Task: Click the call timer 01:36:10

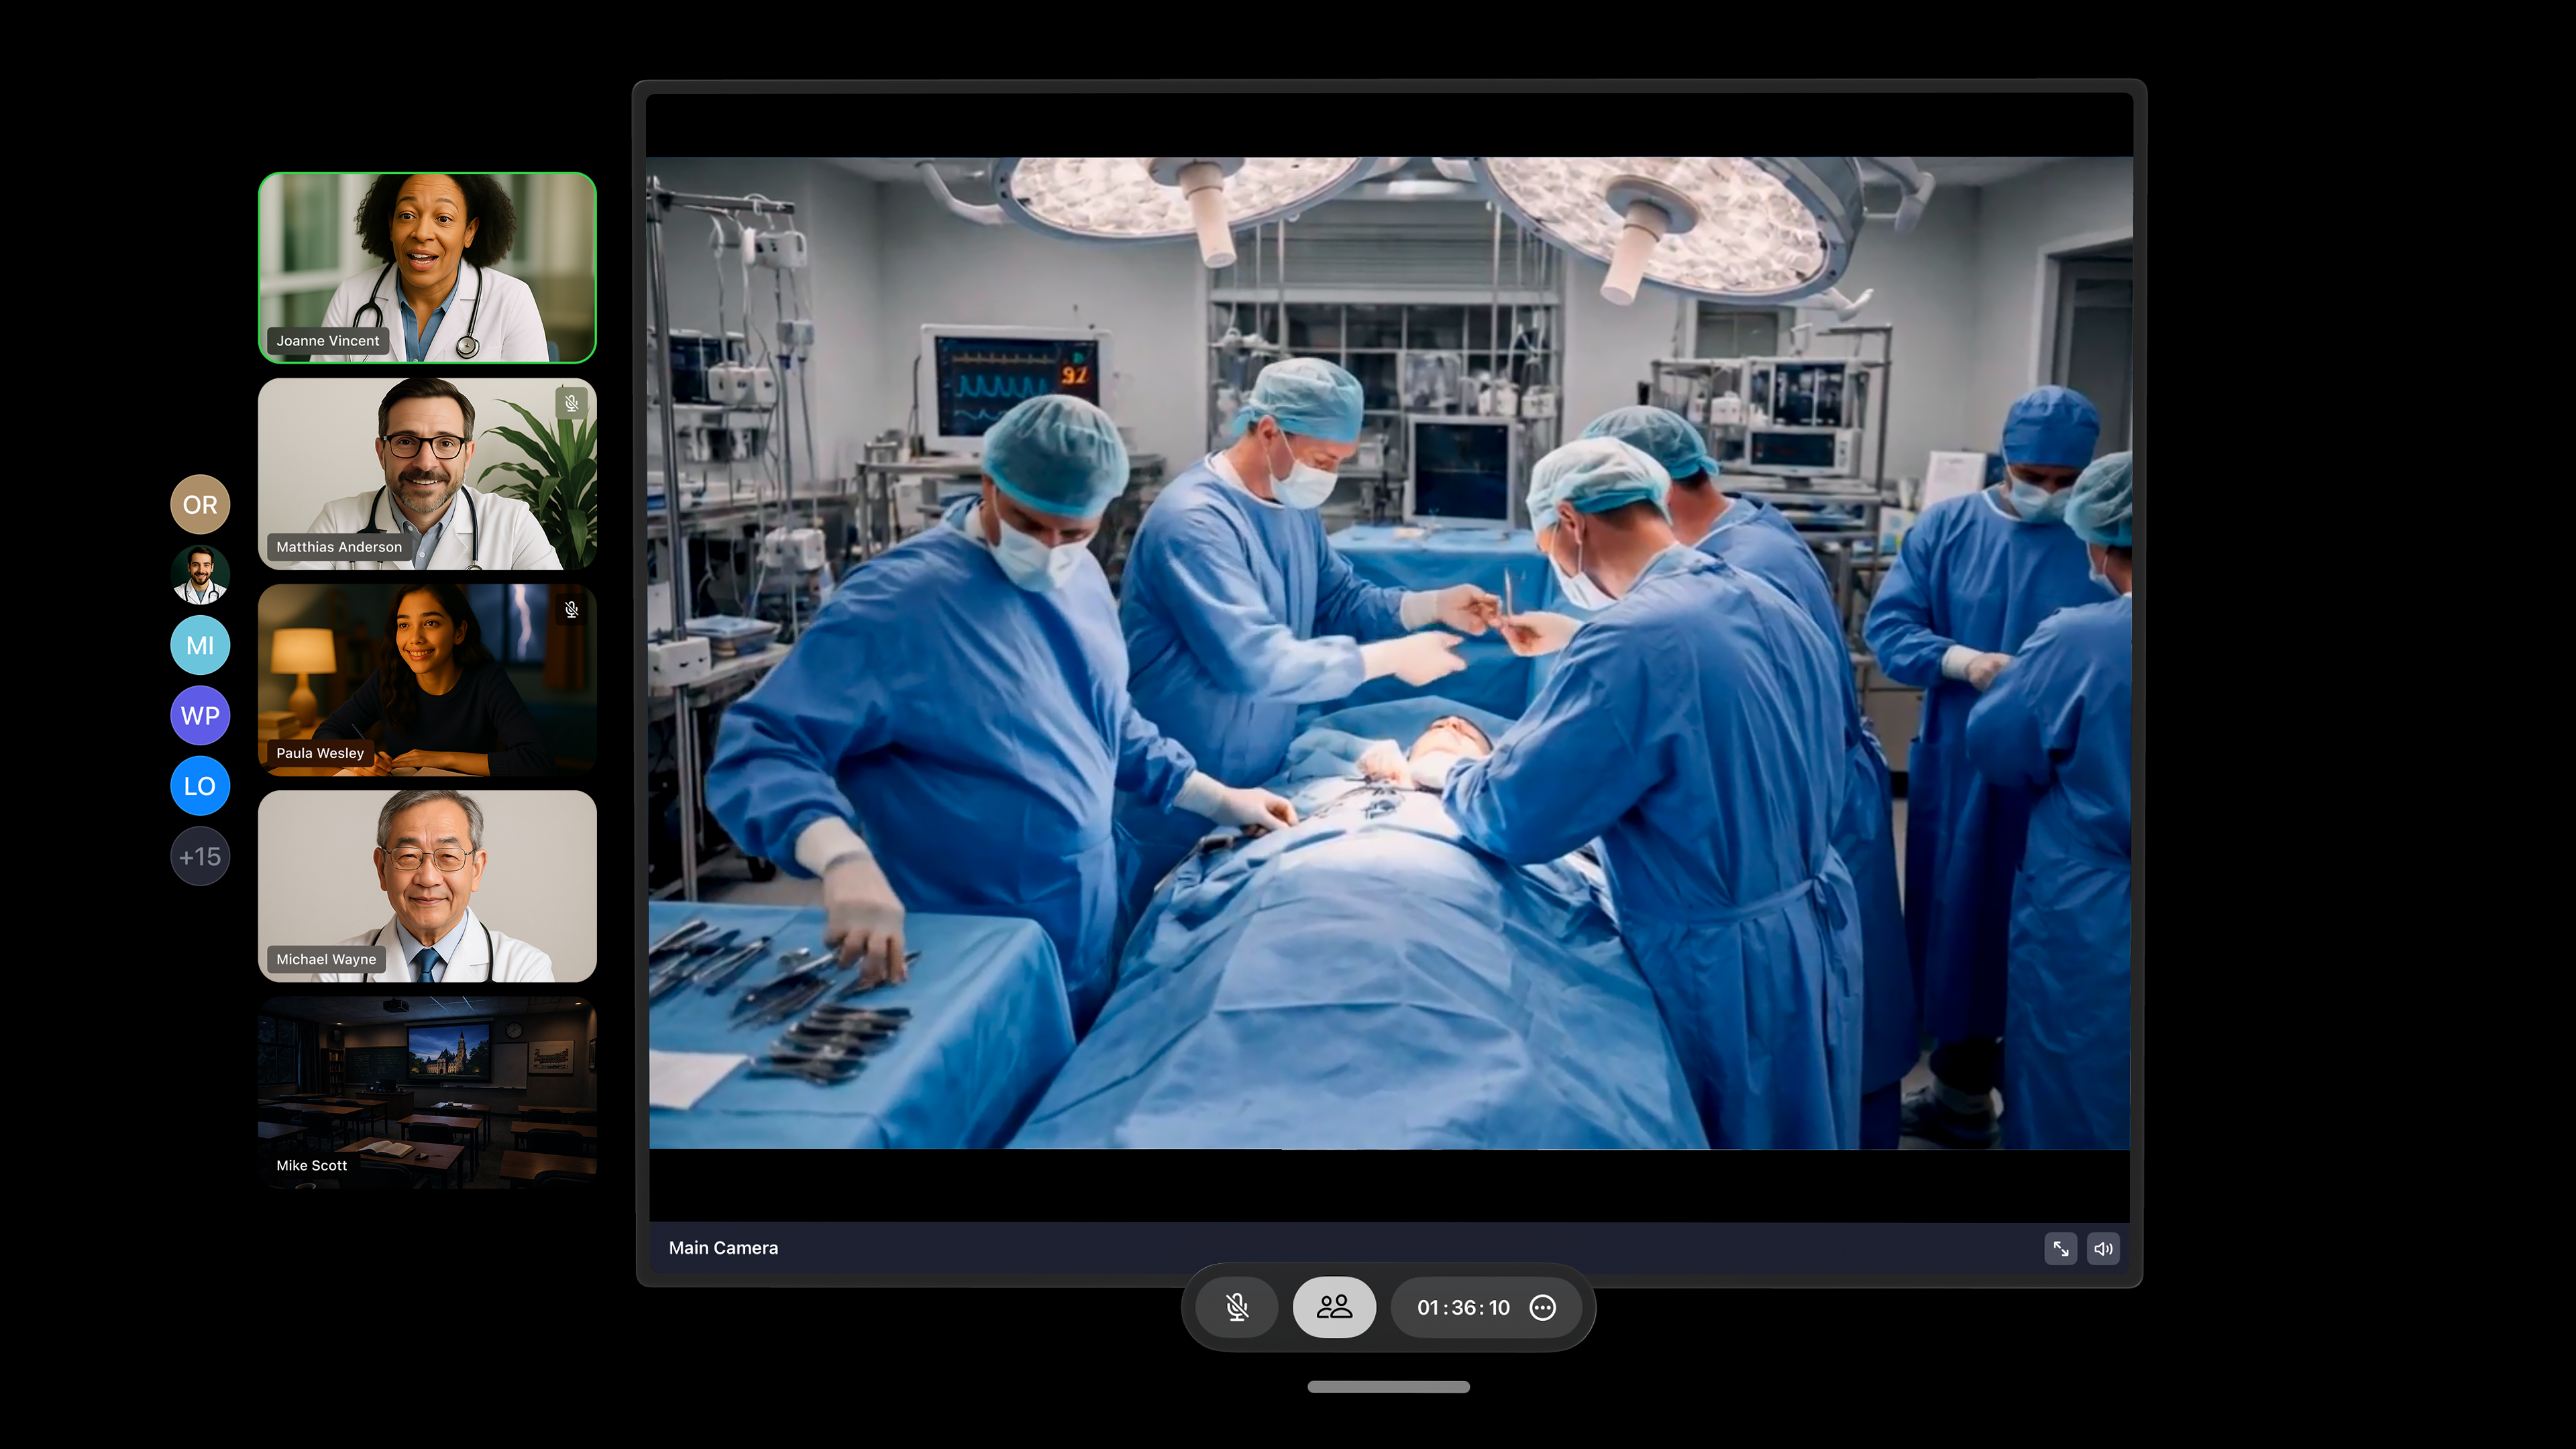Action: [x=1463, y=1308]
